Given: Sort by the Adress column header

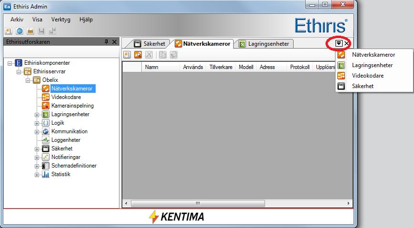Looking at the screenshot, I should click(272, 67).
